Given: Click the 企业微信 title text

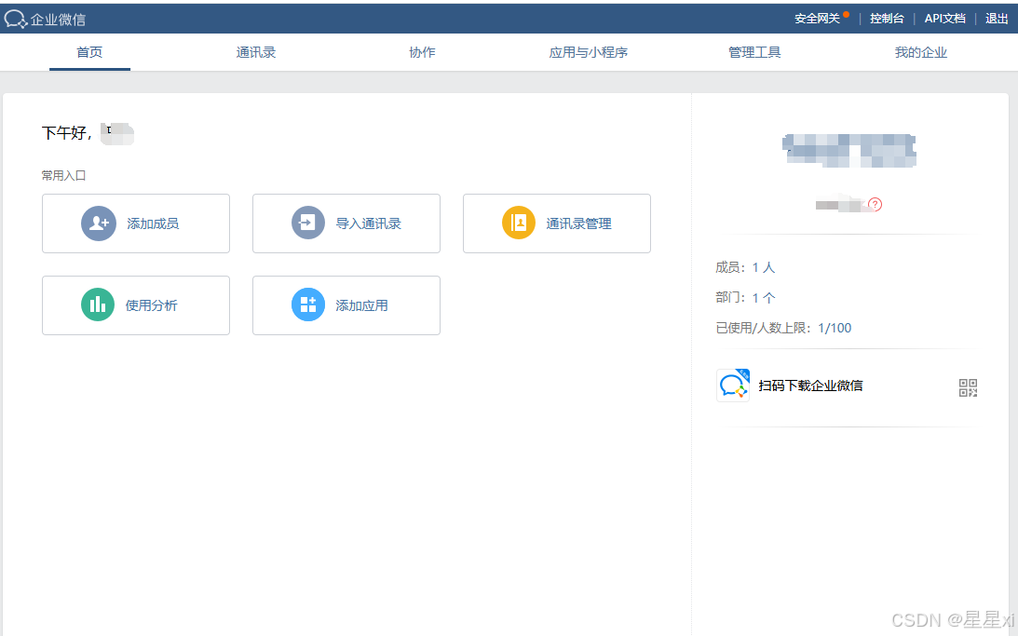Looking at the screenshot, I should click(59, 20).
